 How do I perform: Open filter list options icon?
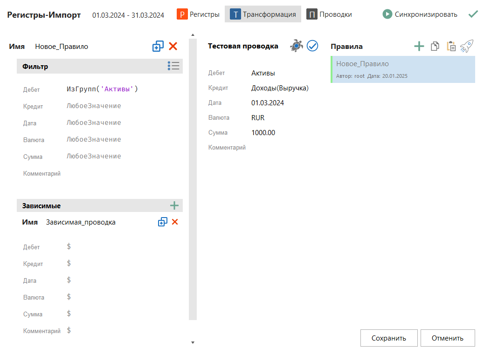coord(173,66)
